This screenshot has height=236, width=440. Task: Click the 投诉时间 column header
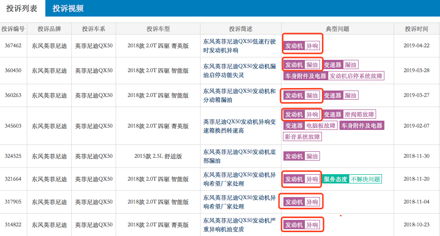coord(417,29)
